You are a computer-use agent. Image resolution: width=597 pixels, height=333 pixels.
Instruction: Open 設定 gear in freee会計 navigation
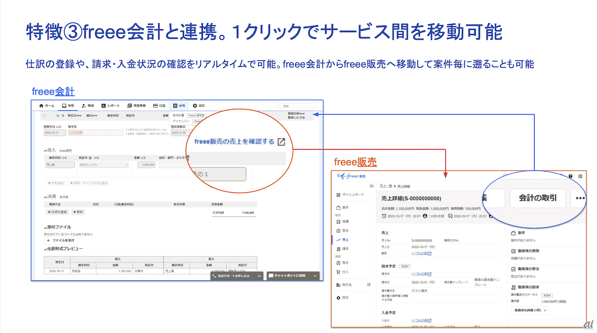199,106
